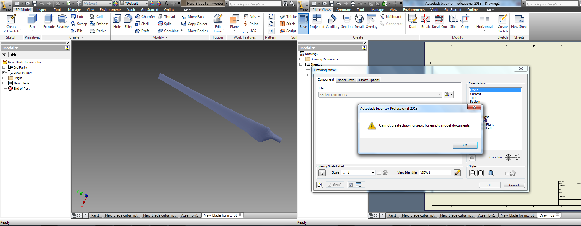Image resolution: width=581 pixels, height=226 pixels.
Task: Open the Edit Form fusion tool
Action: (x=218, y=24)
